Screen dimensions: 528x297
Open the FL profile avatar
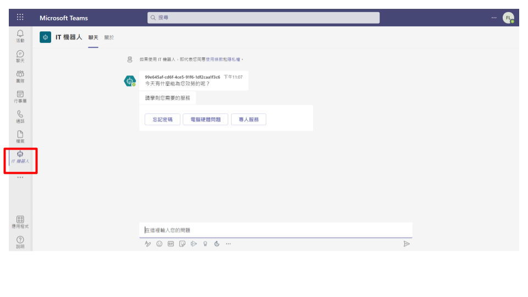(x=508, y=18)
